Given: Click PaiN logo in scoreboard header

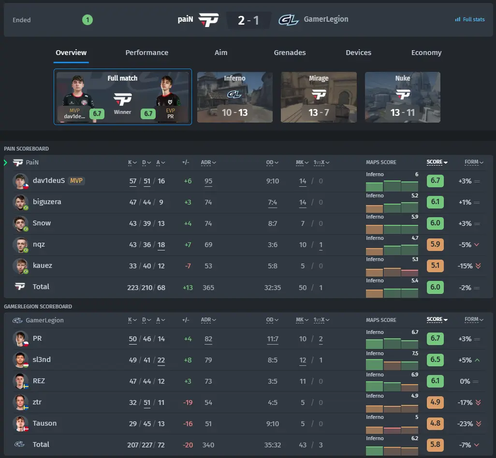Looking at the screenshot, I should tap(18, 162).
